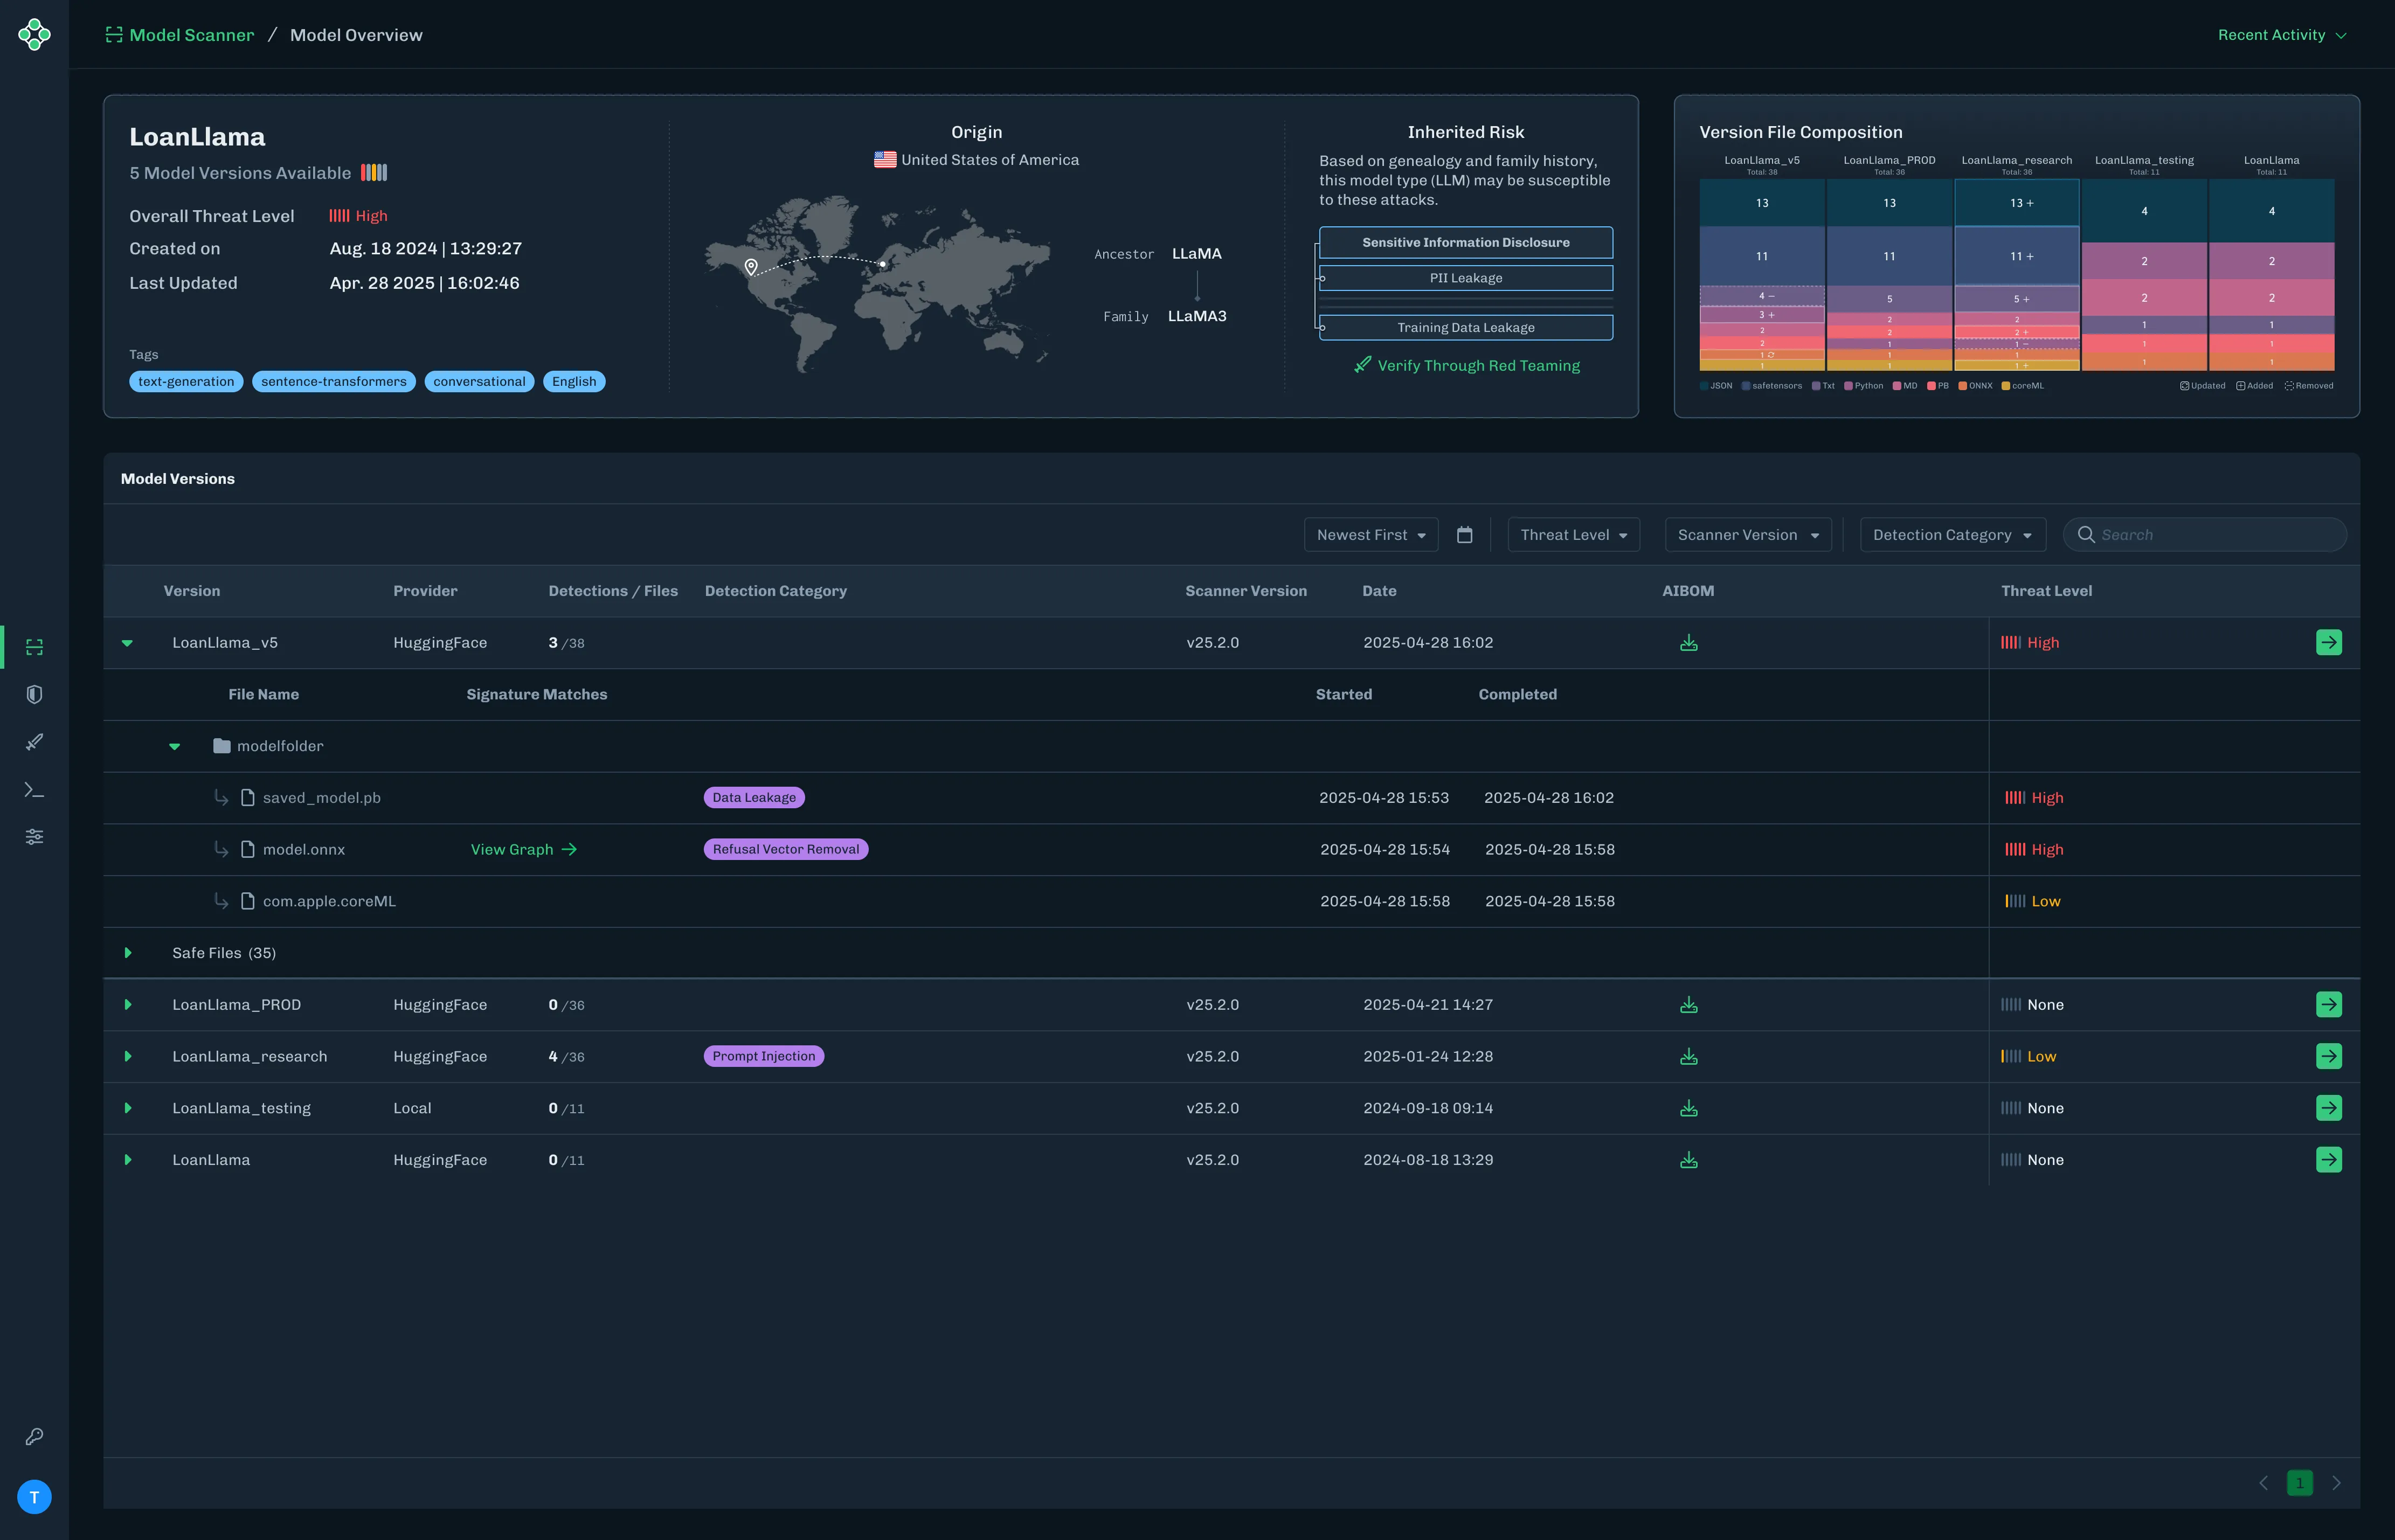
Task: Open the Threat Level filter dropdown
Action: (1573, 535)
